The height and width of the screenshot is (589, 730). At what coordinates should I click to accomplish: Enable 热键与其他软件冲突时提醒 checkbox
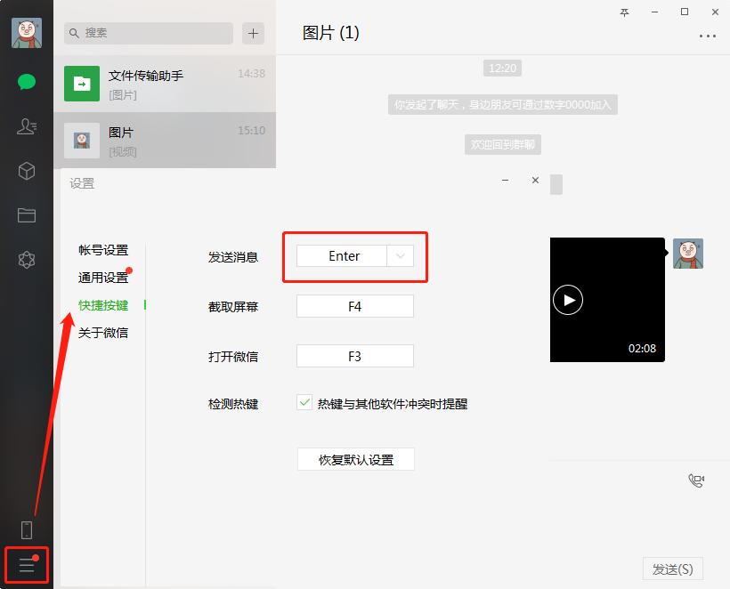tap(304, 402)
